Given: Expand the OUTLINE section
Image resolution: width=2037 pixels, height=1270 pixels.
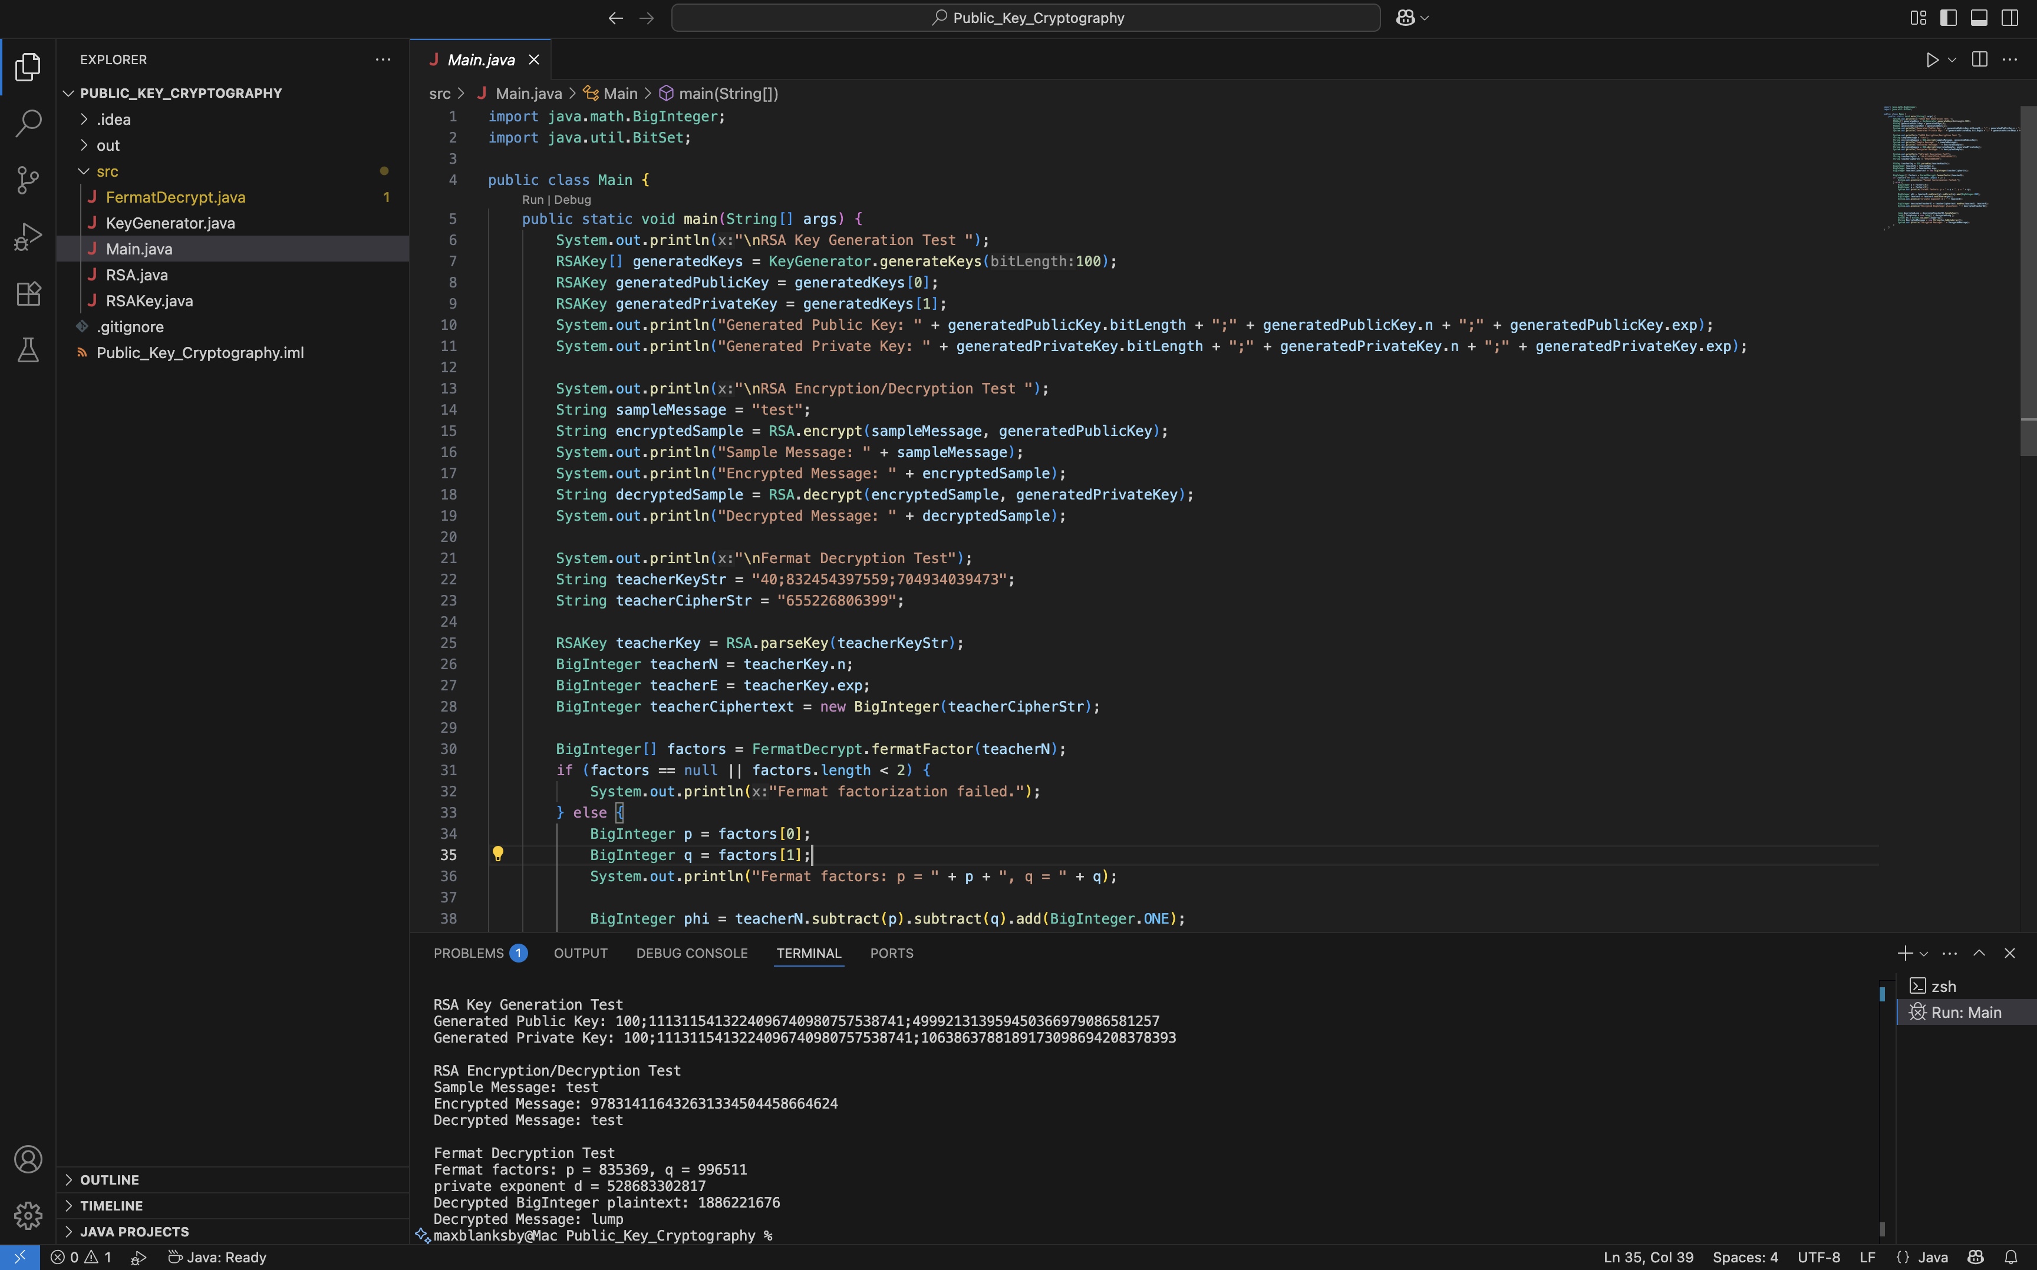Looking at the screenshot, I should (x=109, y=1179).
